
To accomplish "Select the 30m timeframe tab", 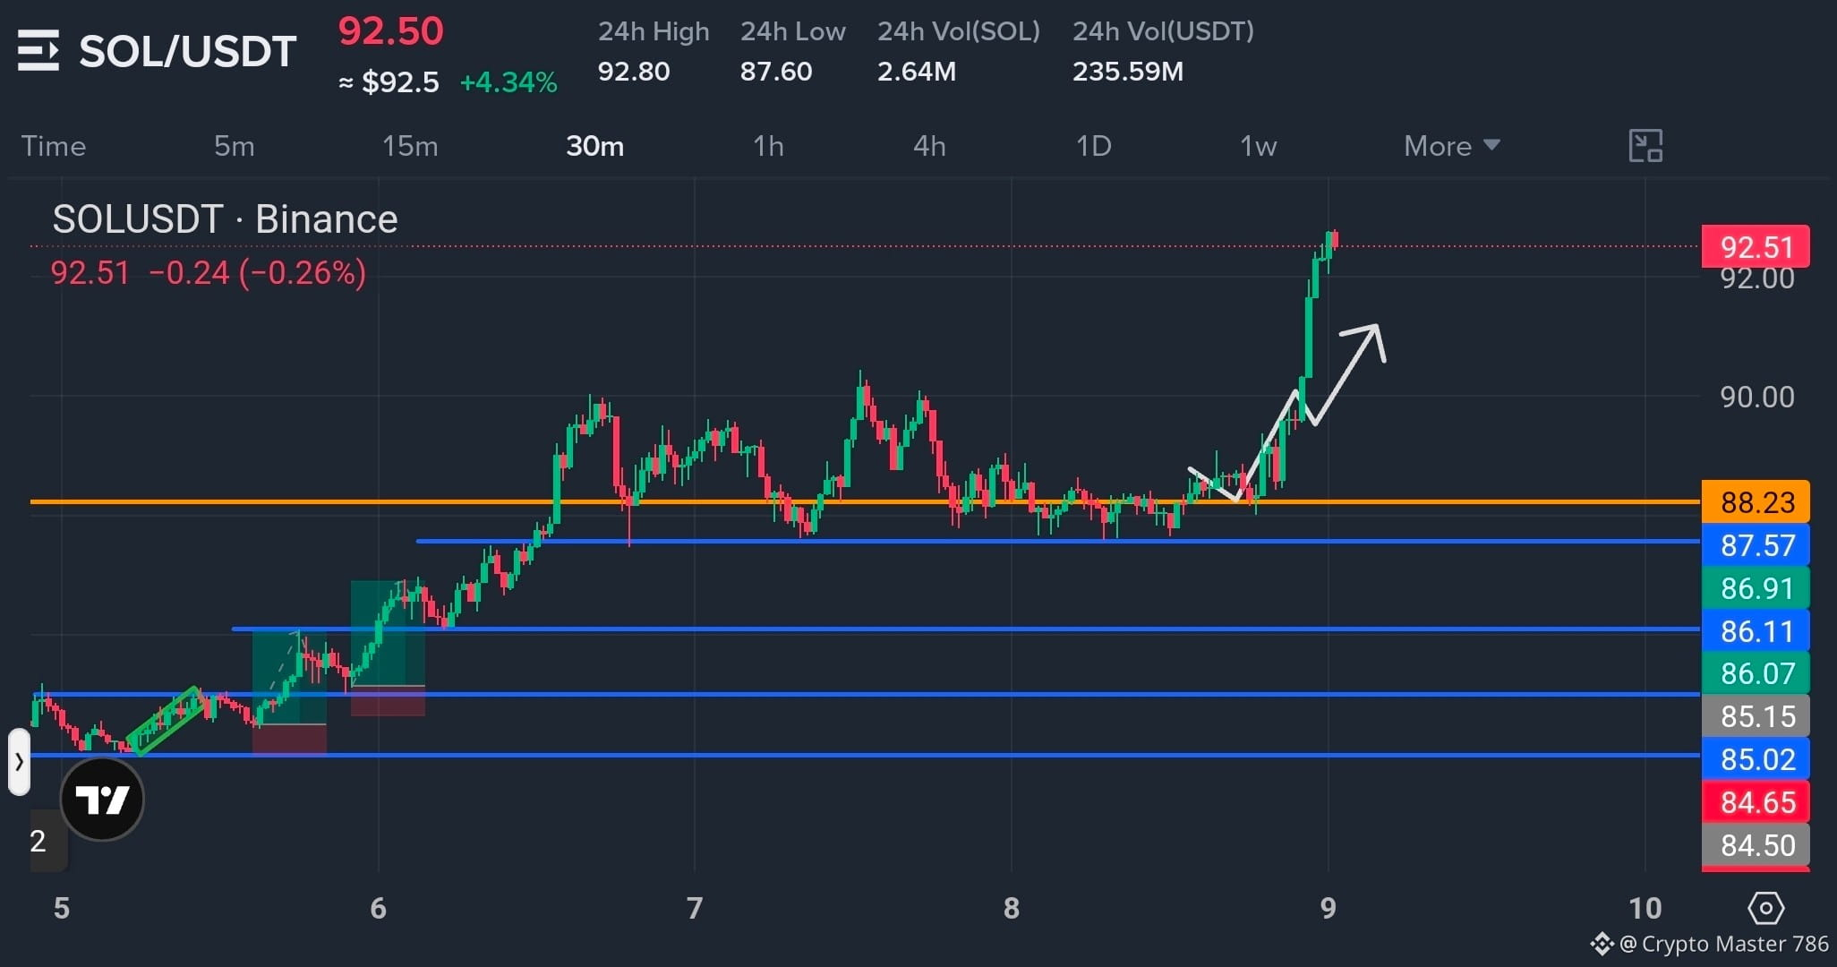I will pos(595,146).
